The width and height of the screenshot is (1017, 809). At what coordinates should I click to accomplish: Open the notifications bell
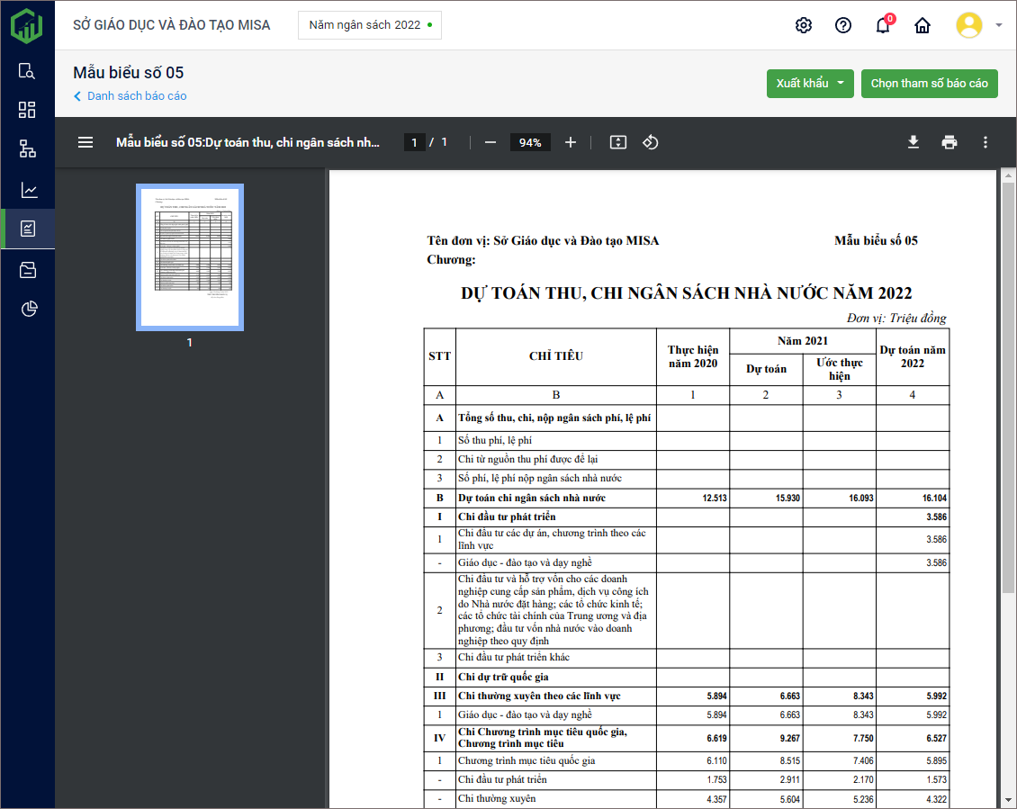[883, 25]
